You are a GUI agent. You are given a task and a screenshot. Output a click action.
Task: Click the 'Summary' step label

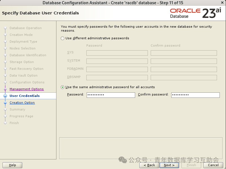(17, 109)
